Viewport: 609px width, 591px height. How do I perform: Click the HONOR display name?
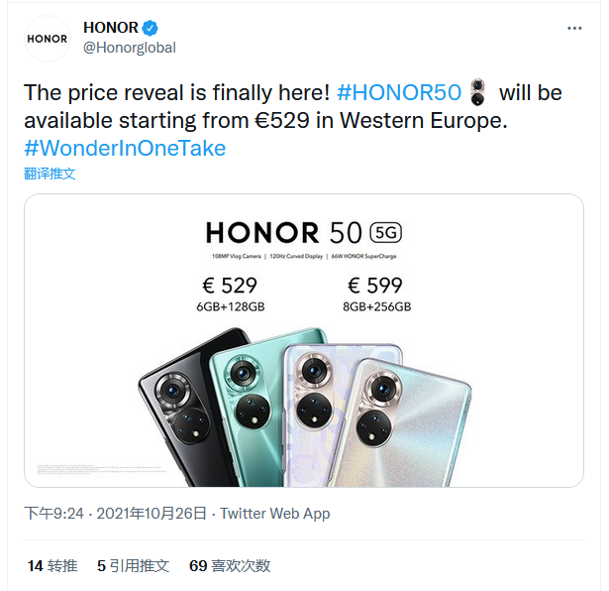tap(110, 28)
